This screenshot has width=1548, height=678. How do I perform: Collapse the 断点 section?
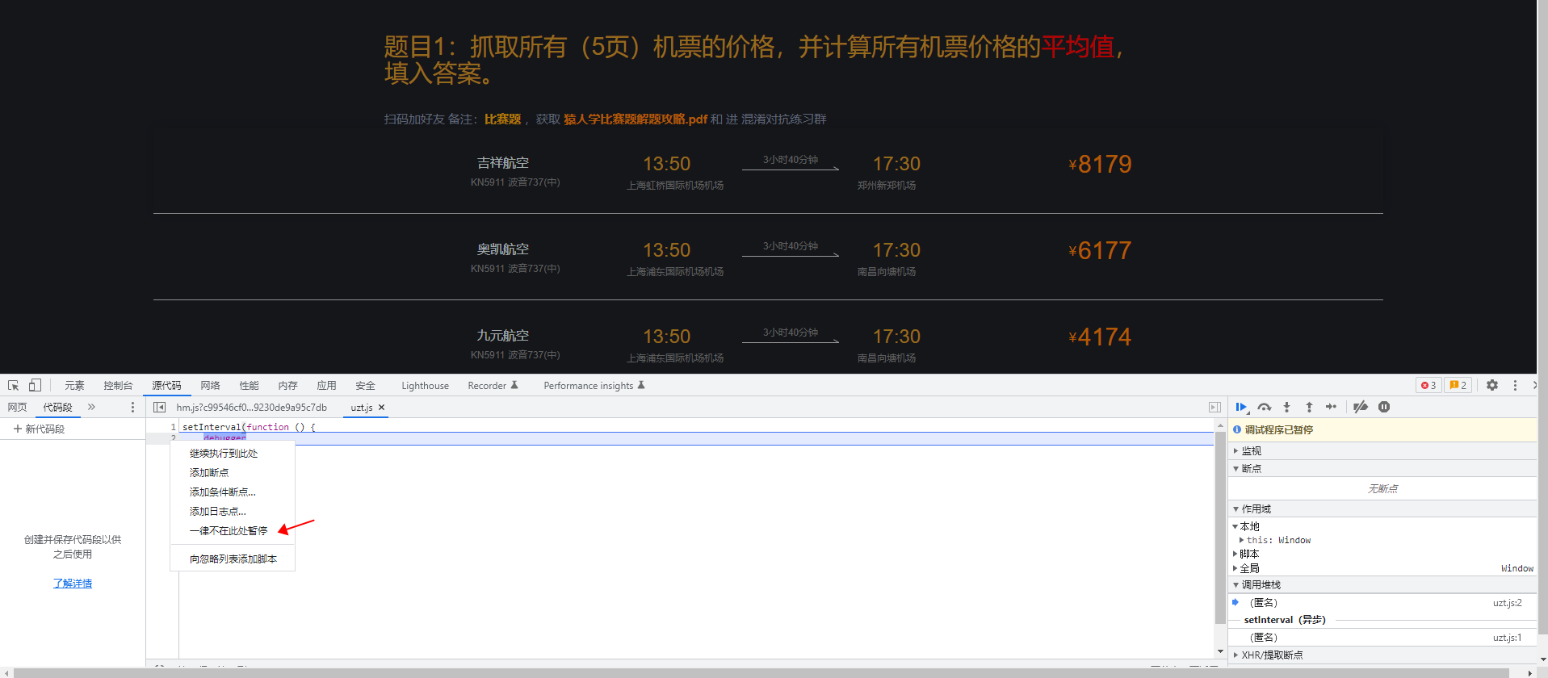[x=1382, y=469]
